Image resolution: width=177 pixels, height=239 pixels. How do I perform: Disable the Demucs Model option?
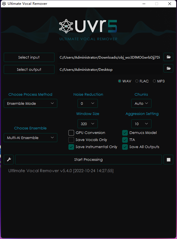pos(125,133)
